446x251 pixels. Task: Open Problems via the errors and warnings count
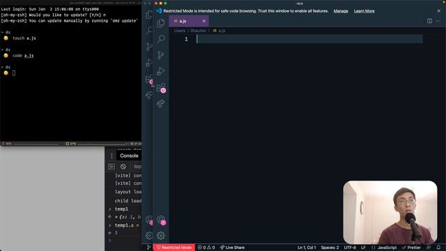tap(206, 248)
